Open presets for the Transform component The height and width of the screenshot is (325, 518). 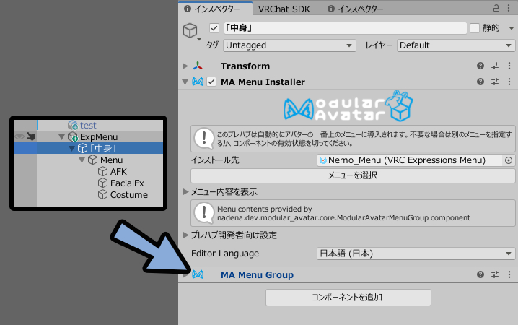(x=495, y=66)
